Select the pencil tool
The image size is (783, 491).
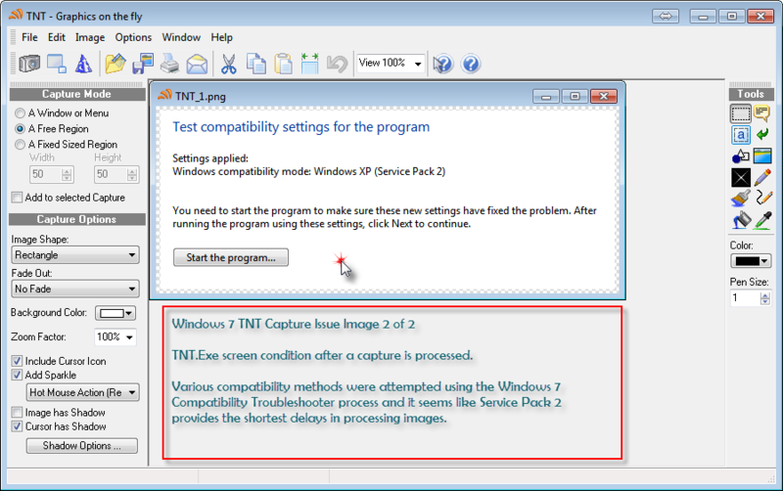tap(762, 178)
